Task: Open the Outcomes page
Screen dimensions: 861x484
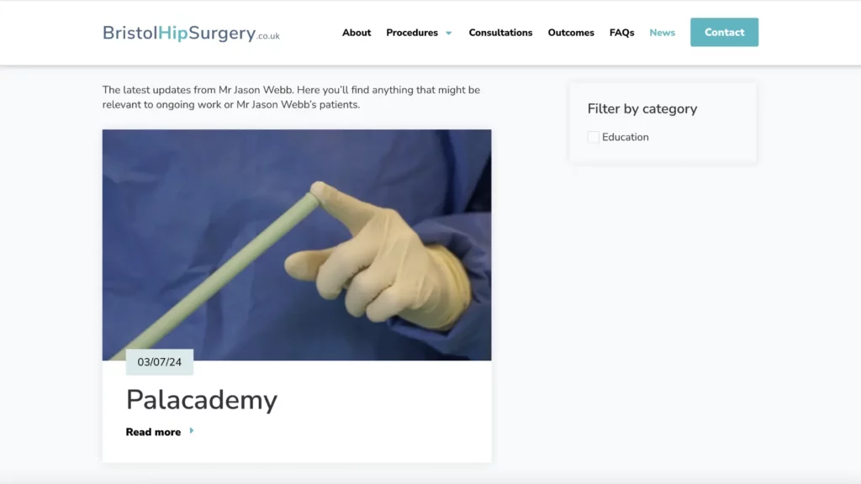Action: (571, 33)
